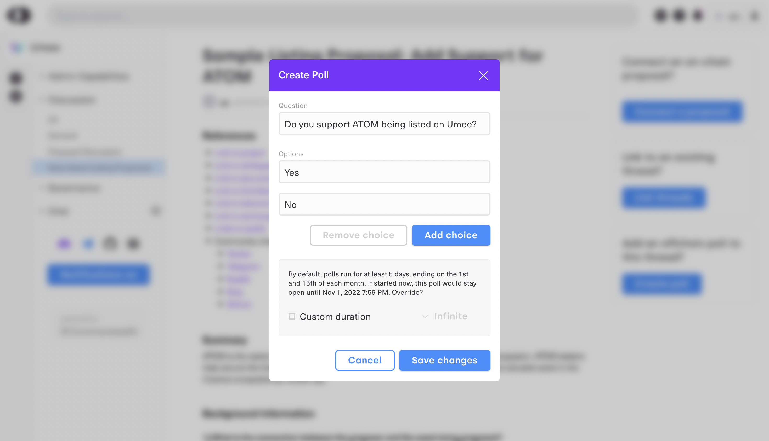Open the Infinite duration dropdown

coord(445,316)
